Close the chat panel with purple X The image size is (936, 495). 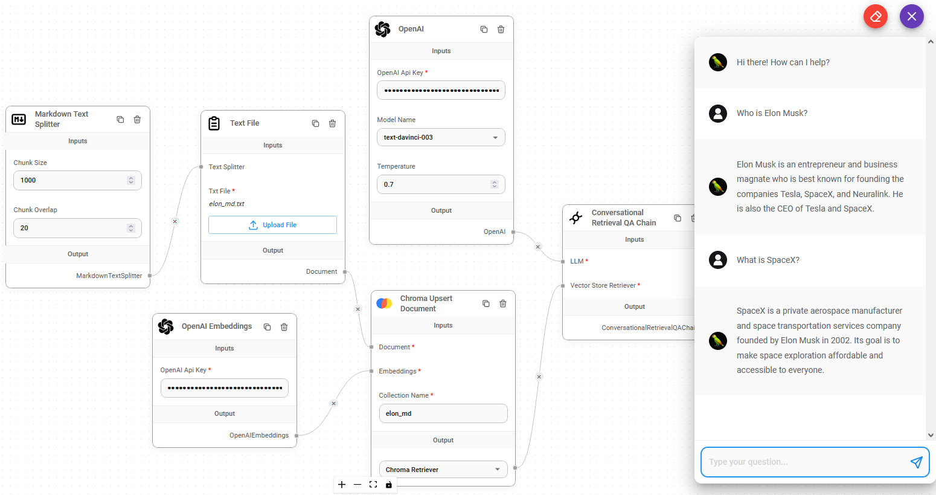912,16
